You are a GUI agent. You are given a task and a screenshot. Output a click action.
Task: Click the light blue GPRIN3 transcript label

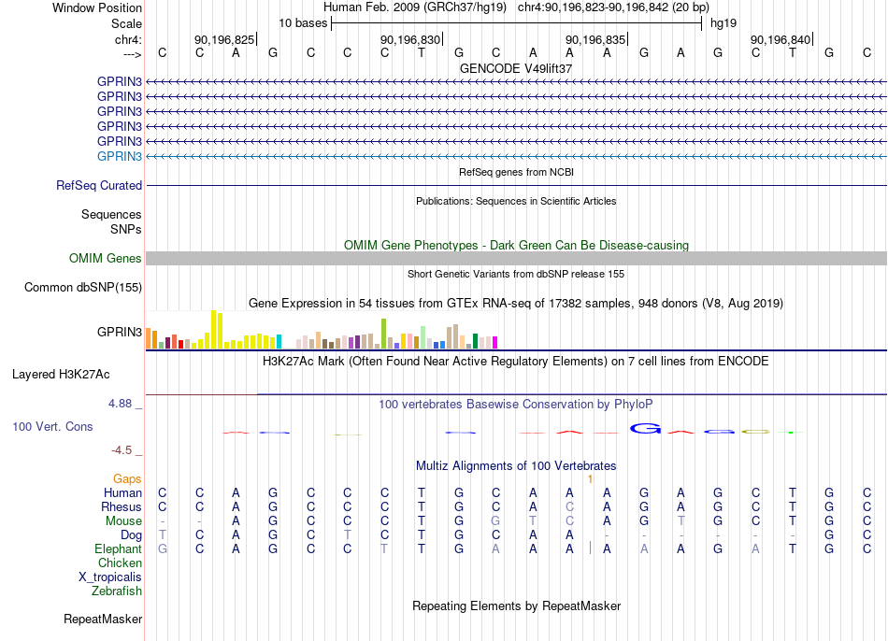[x=119, y=156]
